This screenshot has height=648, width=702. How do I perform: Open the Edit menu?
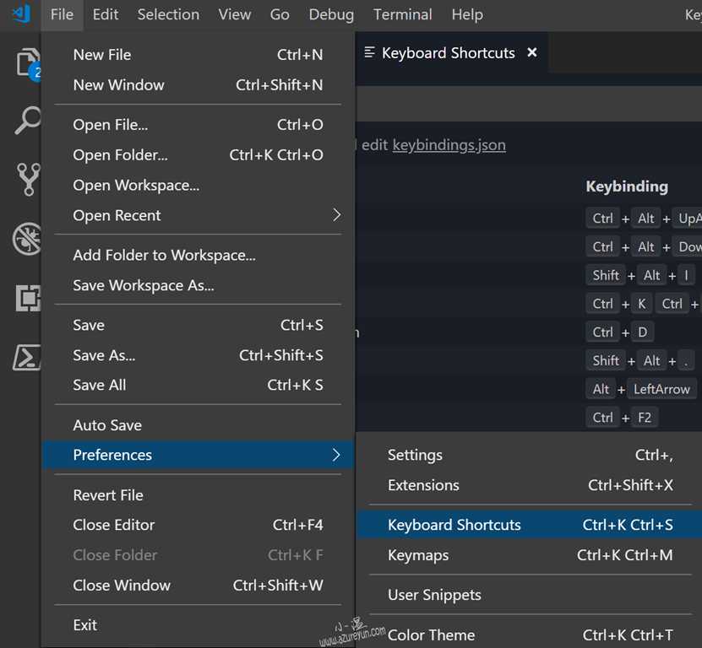(x=106, y=14)
